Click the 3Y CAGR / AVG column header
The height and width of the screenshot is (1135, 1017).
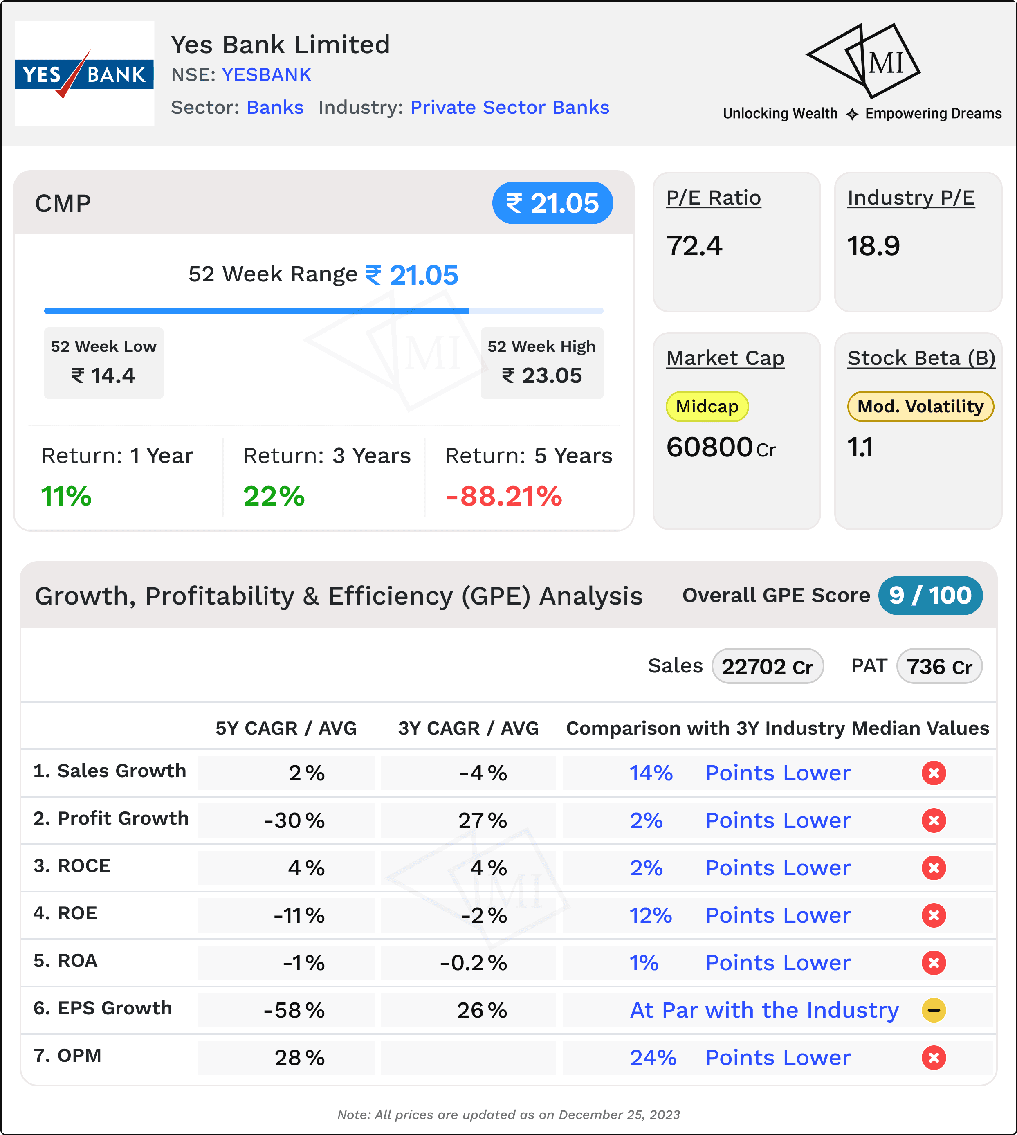pos(468,728)
